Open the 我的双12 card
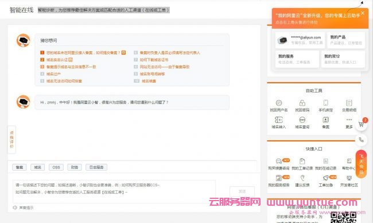 [x=343, y=59]
